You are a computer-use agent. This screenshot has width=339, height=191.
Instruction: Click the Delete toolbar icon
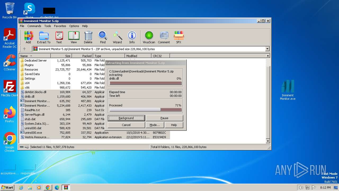[88, 37]
